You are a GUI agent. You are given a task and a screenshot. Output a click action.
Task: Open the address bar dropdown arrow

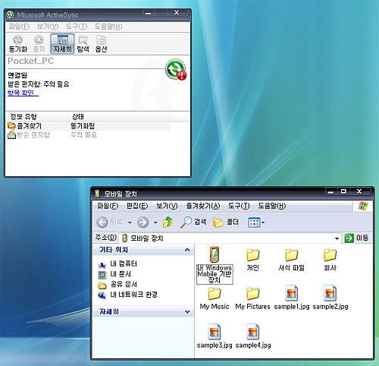[337, 238]
